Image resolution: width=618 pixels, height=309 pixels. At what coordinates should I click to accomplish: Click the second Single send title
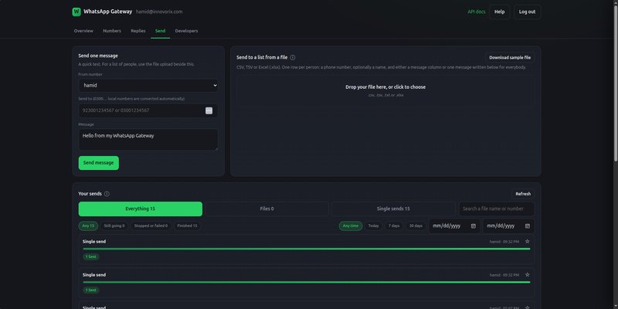click(94, 275)
